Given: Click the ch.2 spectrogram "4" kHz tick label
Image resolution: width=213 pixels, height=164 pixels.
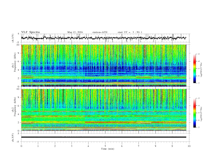Looking at the screenshot, I should click(x=19, y=114).
